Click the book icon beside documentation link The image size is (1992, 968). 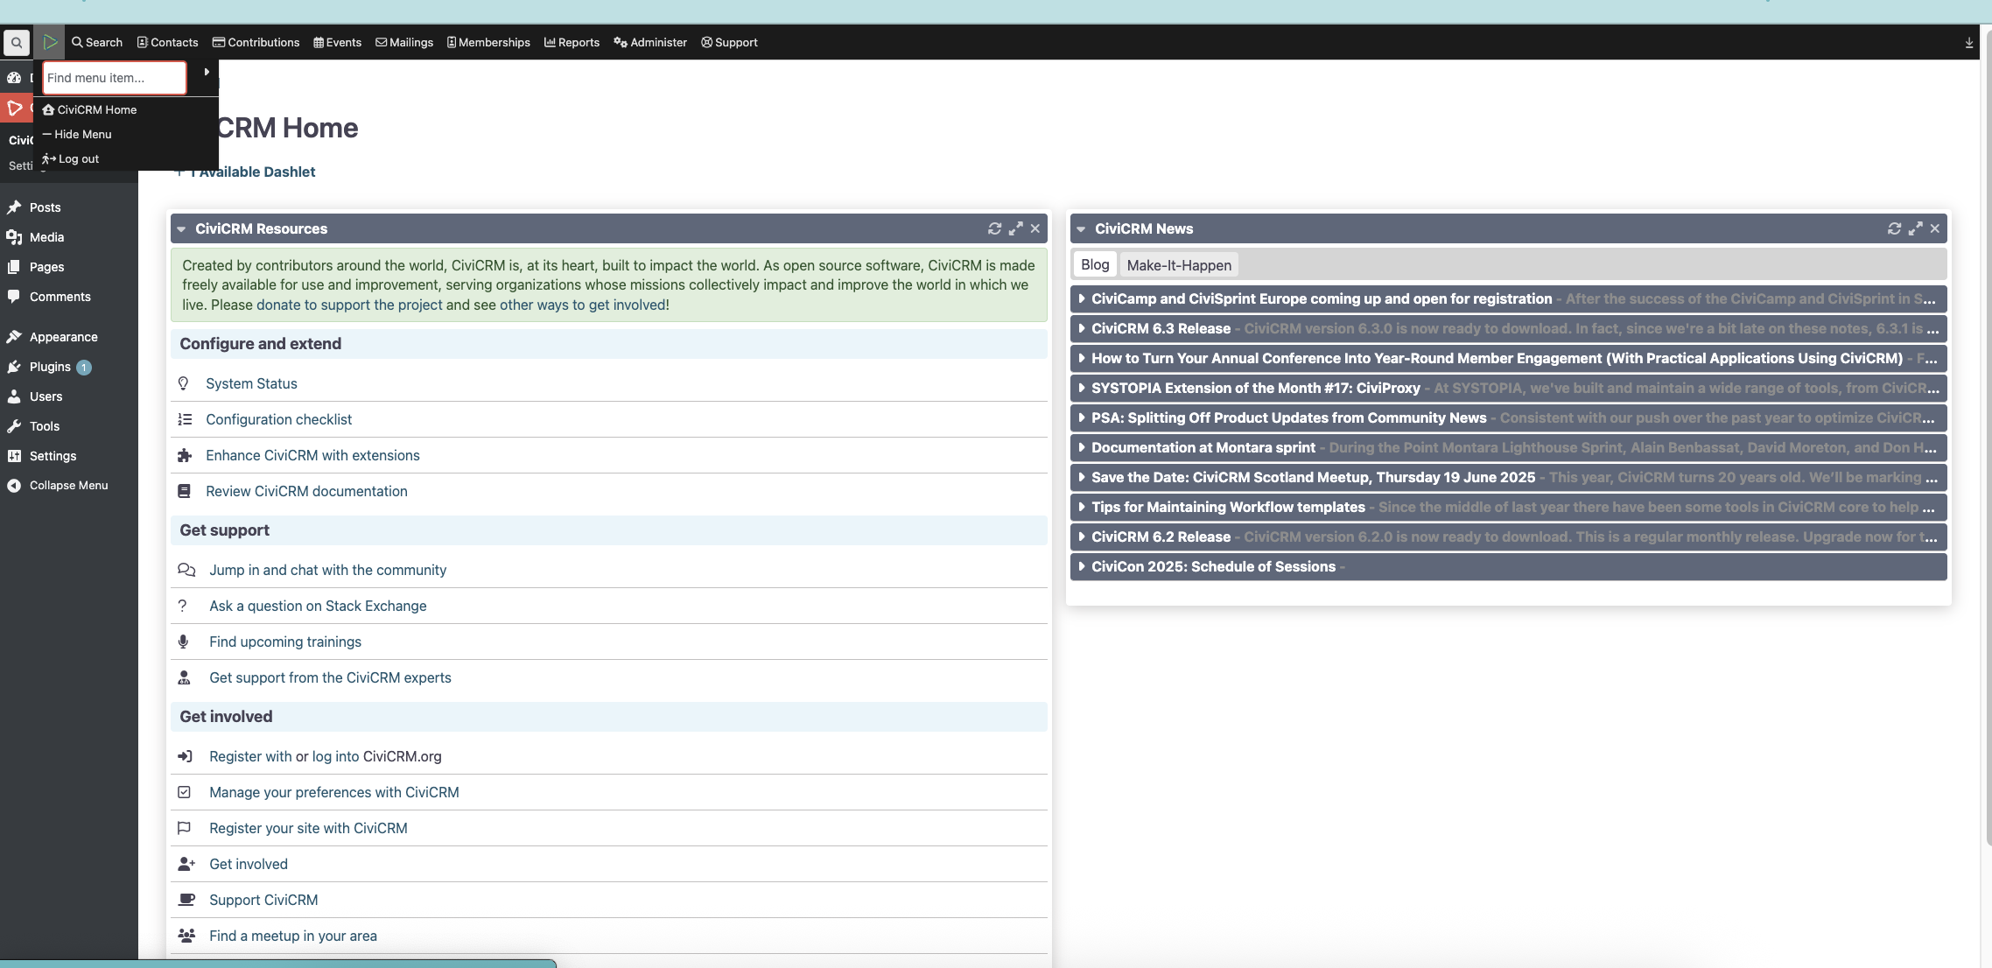[184, 491]
